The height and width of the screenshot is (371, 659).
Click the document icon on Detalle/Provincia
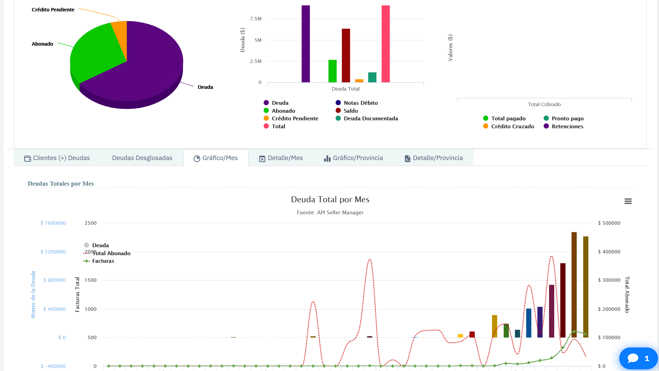pyautogui.click(x=407, y=158)
